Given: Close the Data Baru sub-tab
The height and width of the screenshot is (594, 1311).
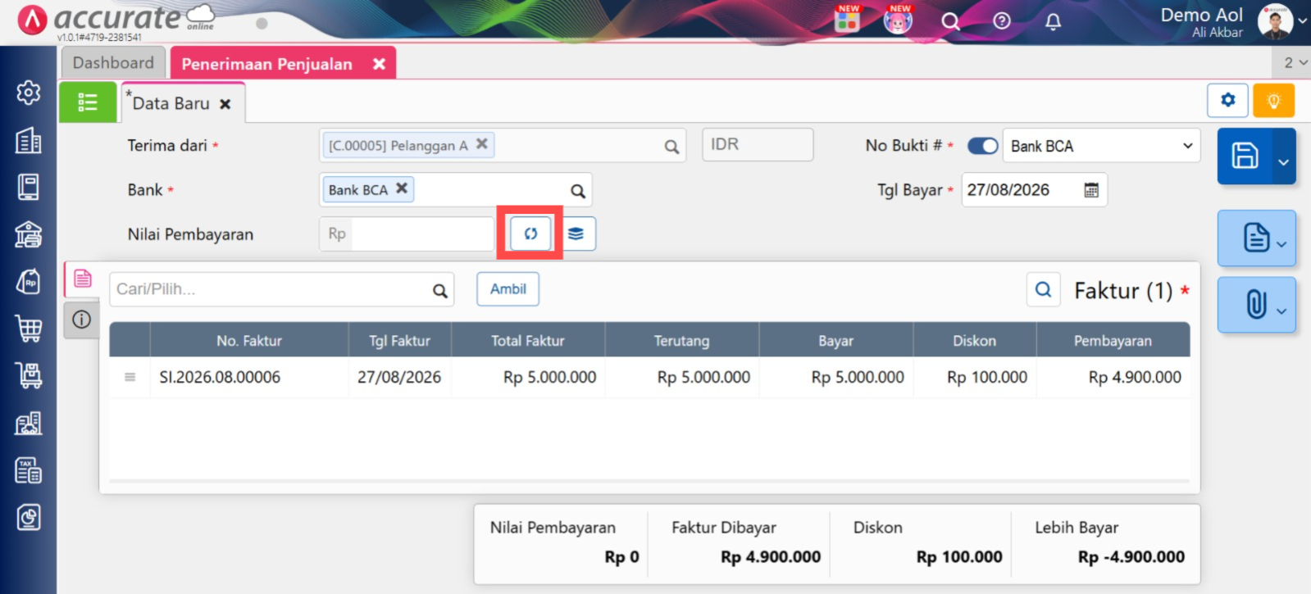Looking at the screenshot, I should tap(225, 104).
